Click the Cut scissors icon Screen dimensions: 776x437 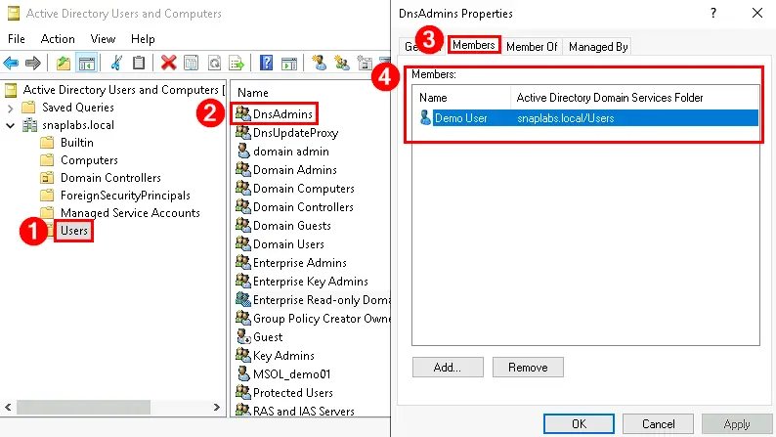pos(117,63)
